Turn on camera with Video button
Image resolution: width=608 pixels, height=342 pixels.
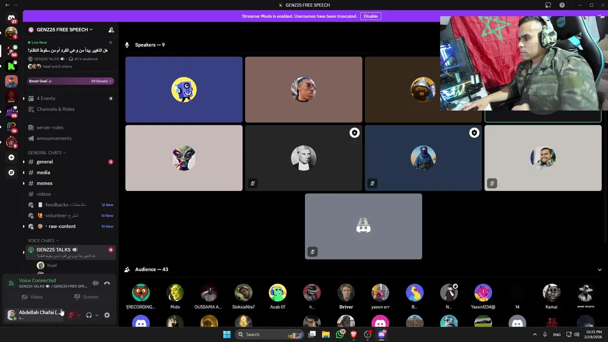pyautogui.click(x=32, y=297)
